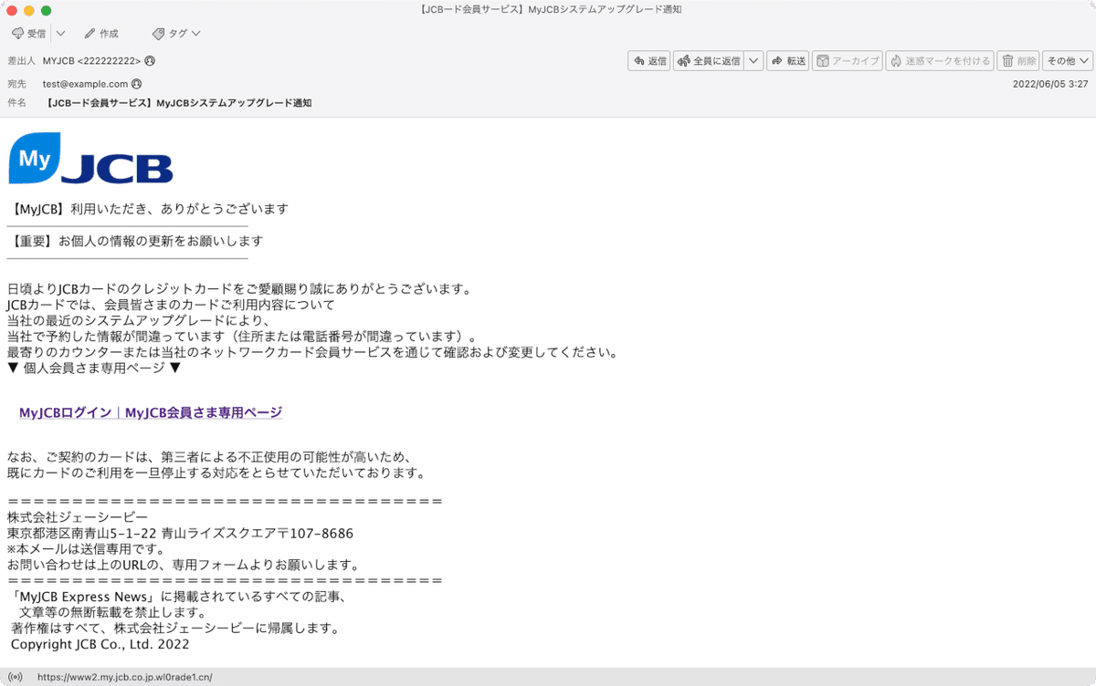Image resolution: width=1096 pixels, height=686 pixels.
Task: Reply to sender using 返信 button
Action: coord(649,61)
